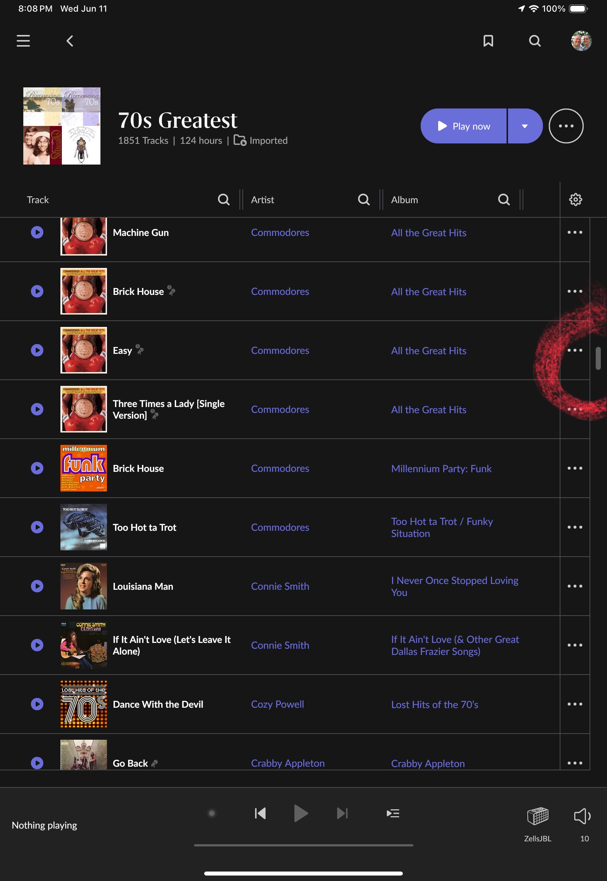Open more options for Millennium Party Brick House
Viewport: 607px width, 881px height.
click(575, 468)
